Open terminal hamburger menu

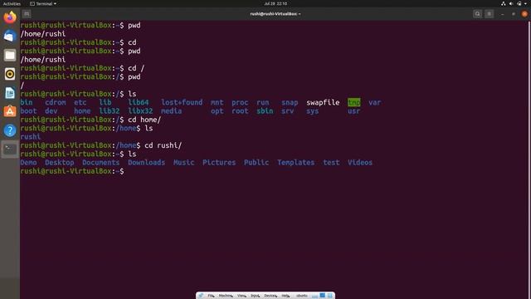tap(489, 14)
